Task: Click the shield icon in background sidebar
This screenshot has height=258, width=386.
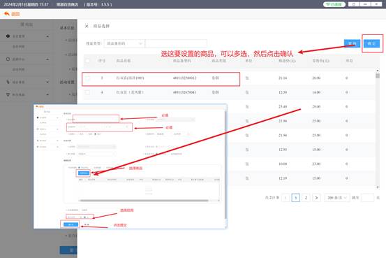Action: pos(8,94)
